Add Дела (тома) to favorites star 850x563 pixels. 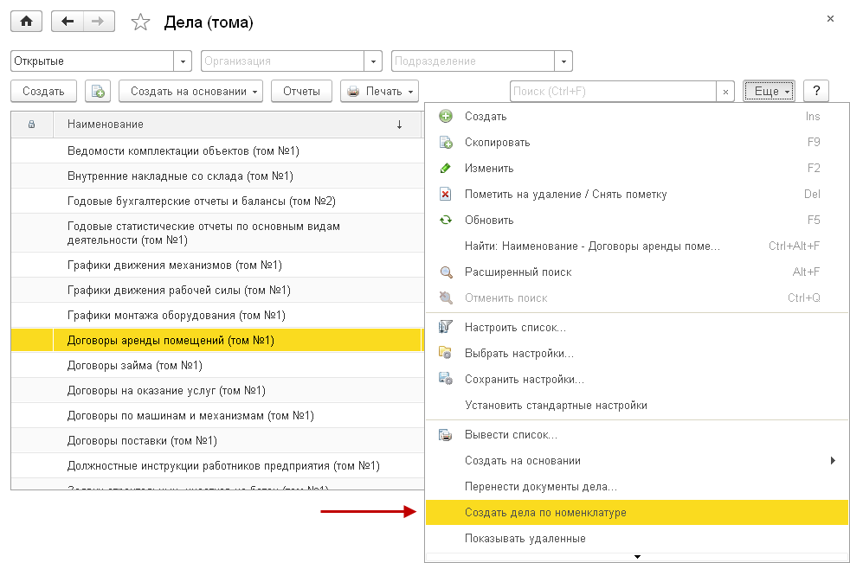[140, 22]
